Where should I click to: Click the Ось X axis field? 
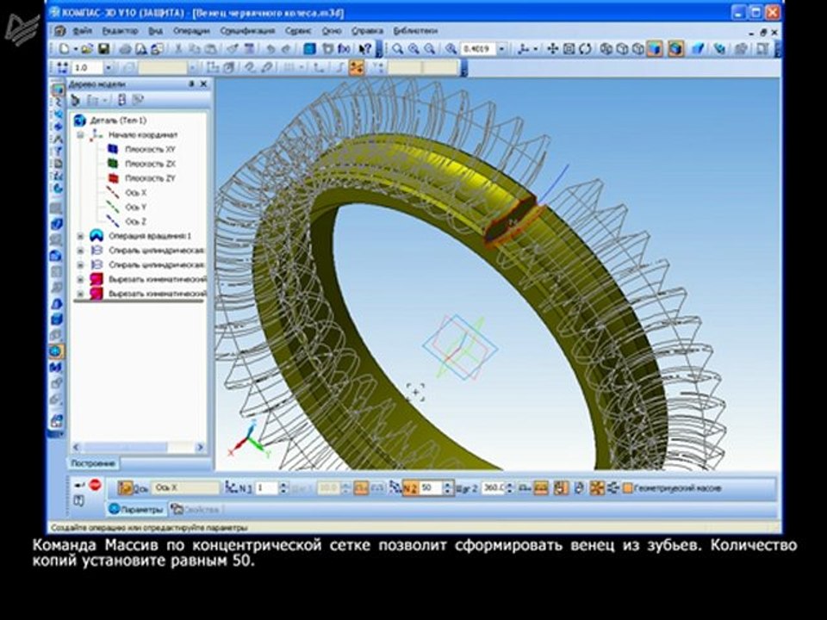click(x=185, y=488)
